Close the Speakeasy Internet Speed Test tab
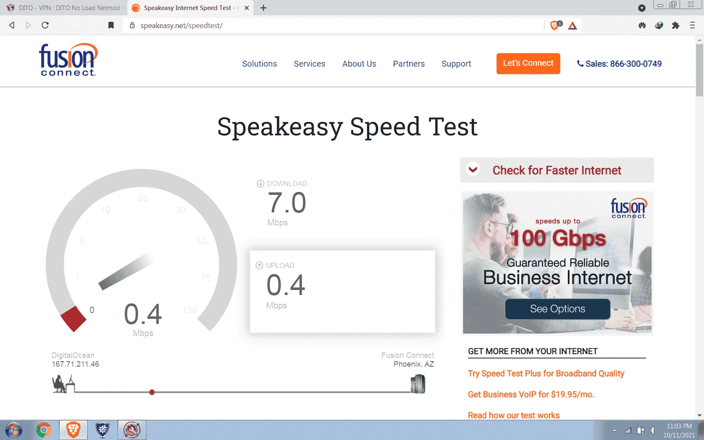This screenshot has width=704, height=440. pyautogui.click(x=247, y=8)
